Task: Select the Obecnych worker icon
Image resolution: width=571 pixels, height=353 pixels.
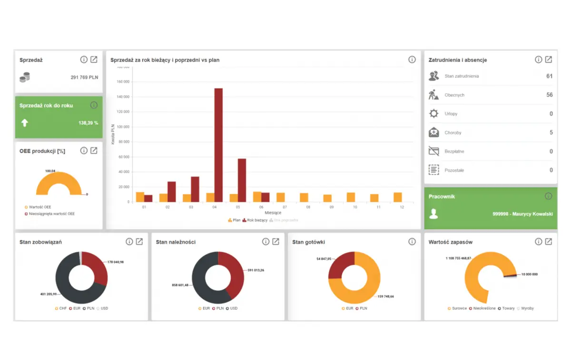Action: (x=433, y=95)
